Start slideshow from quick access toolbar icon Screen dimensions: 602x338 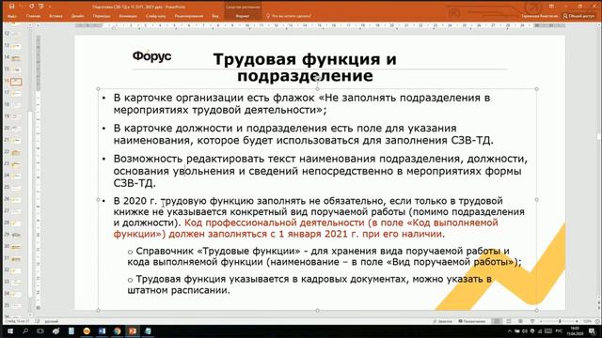pos(40,7)
